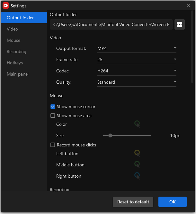Click the Record mouse clicks label
The width and height of the screenshot is (196, 214).
(x=76, y=145)
